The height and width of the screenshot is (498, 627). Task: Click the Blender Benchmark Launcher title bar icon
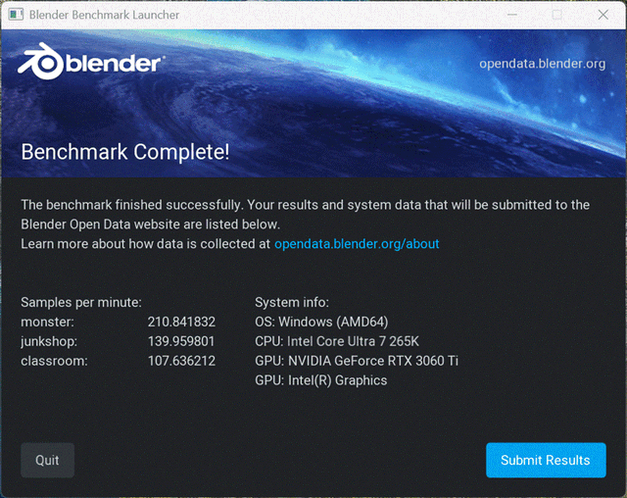pyautogui.click(x=16, y=15)
